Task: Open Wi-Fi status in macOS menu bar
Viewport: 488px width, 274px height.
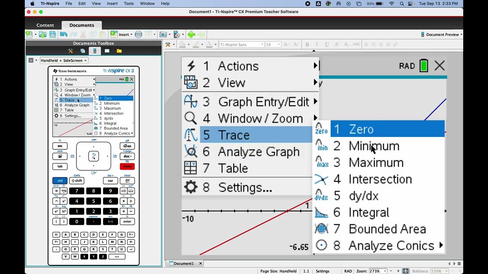Action: (x=392, y=3)
